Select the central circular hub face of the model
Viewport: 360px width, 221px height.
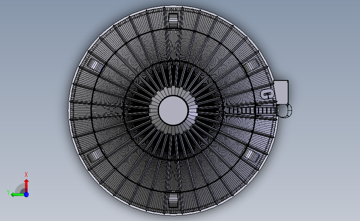pos(173,110)
